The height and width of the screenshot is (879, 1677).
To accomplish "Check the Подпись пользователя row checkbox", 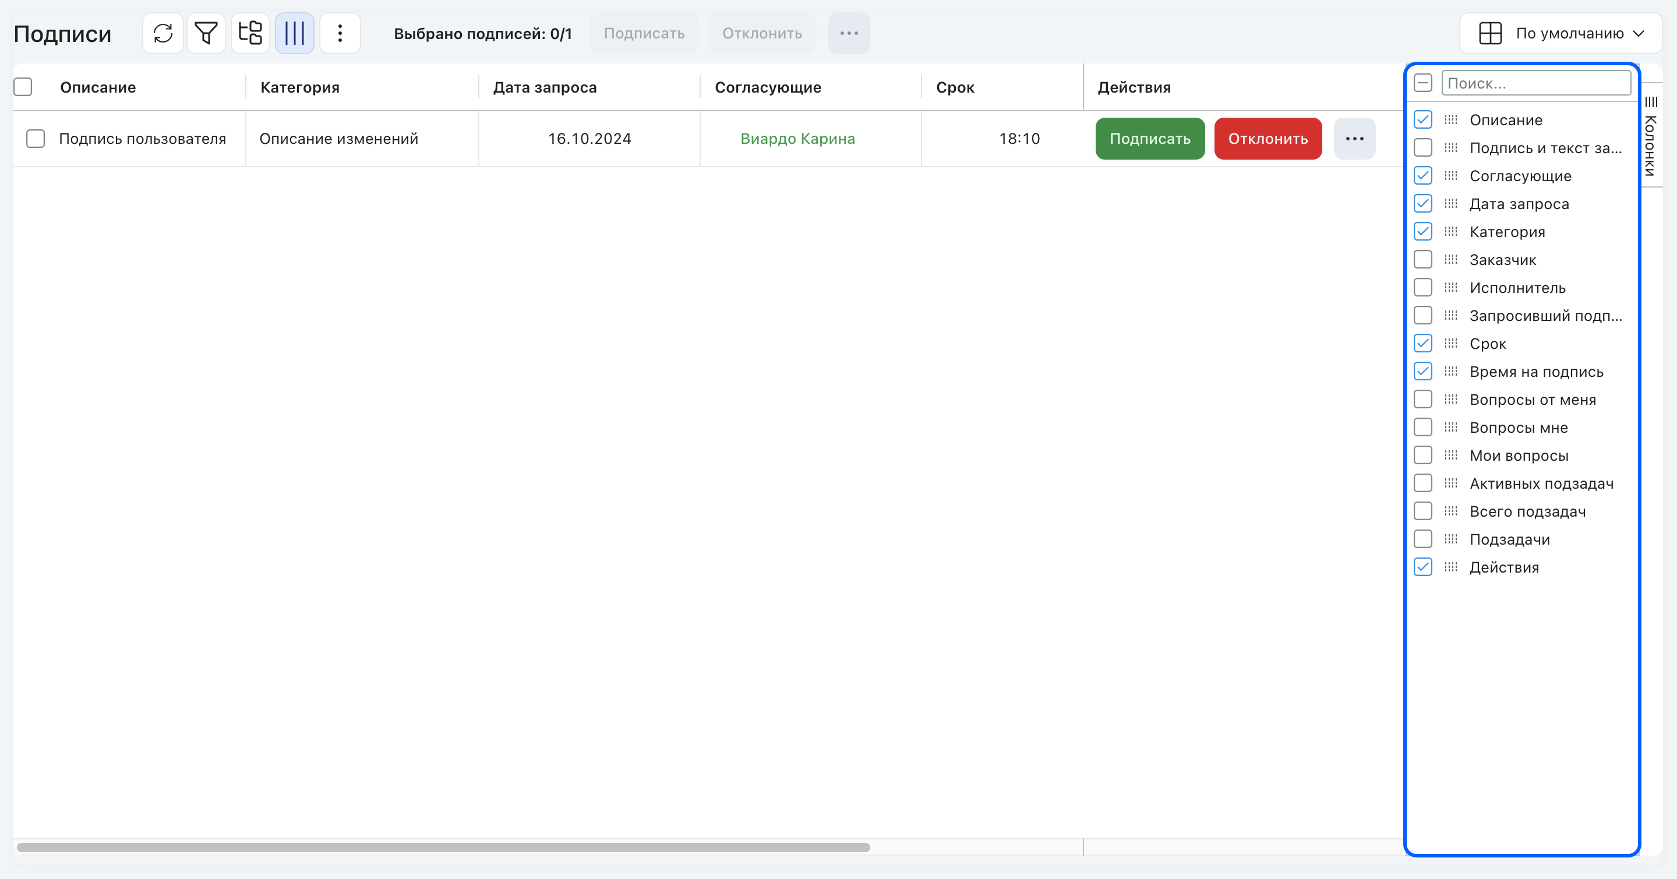I will (35, 139).
